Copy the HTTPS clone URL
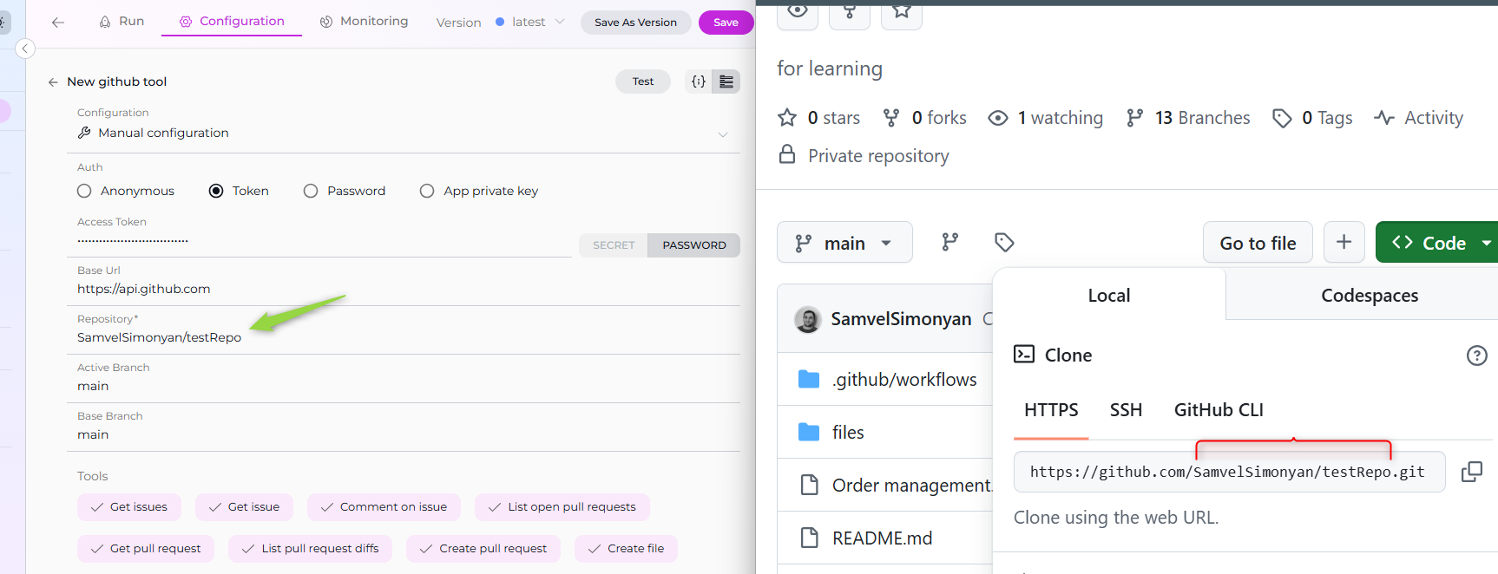This screenshot has width=1498, height=574. point(1472,472)
